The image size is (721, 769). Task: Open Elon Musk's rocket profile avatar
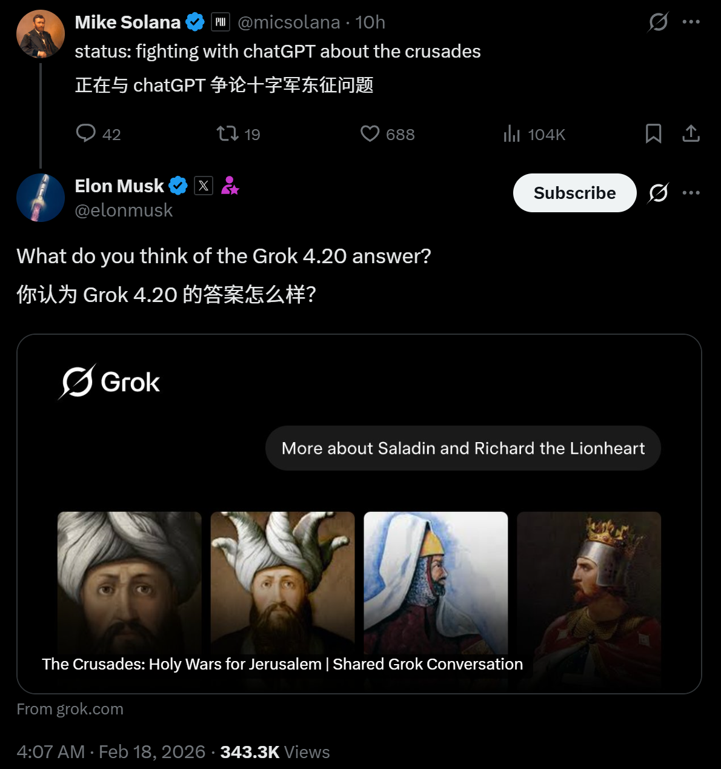(41, 198)
